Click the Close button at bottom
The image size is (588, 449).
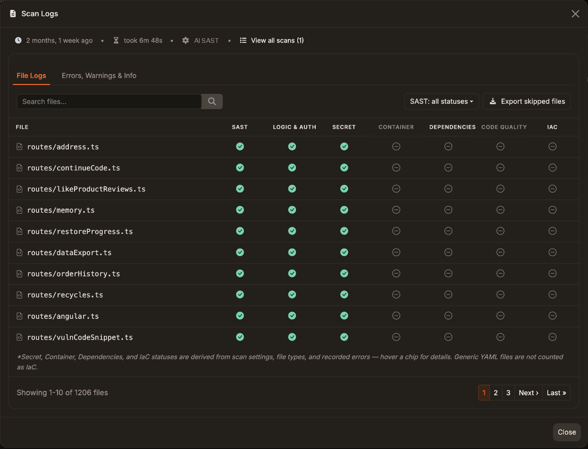567,432
